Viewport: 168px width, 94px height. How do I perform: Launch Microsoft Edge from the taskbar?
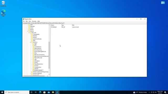point(40,92)
